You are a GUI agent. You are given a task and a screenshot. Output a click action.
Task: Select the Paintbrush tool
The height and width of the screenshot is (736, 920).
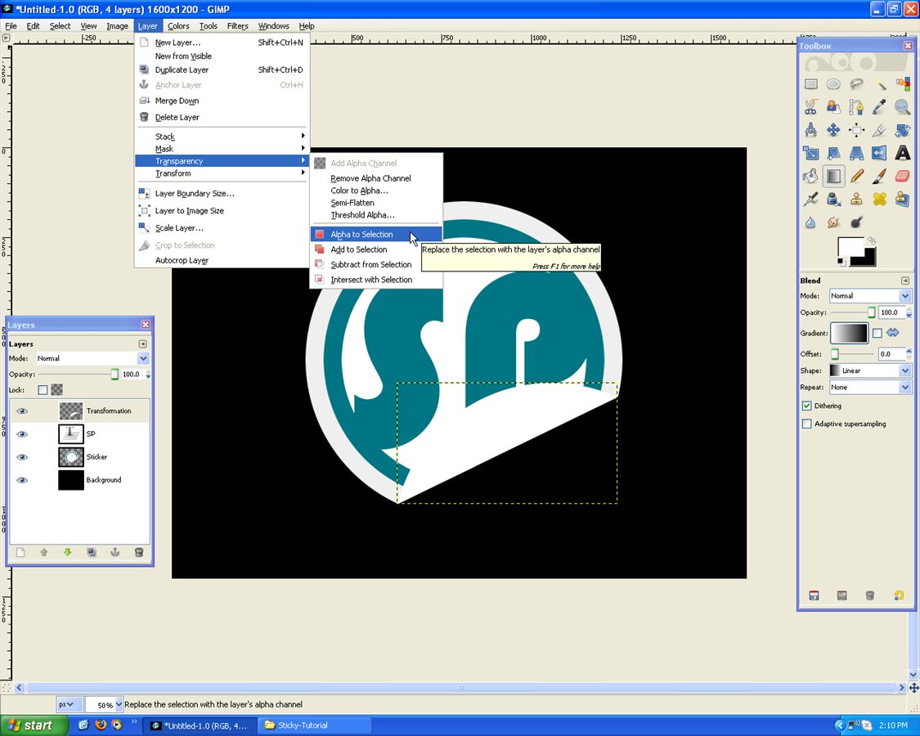879,176
